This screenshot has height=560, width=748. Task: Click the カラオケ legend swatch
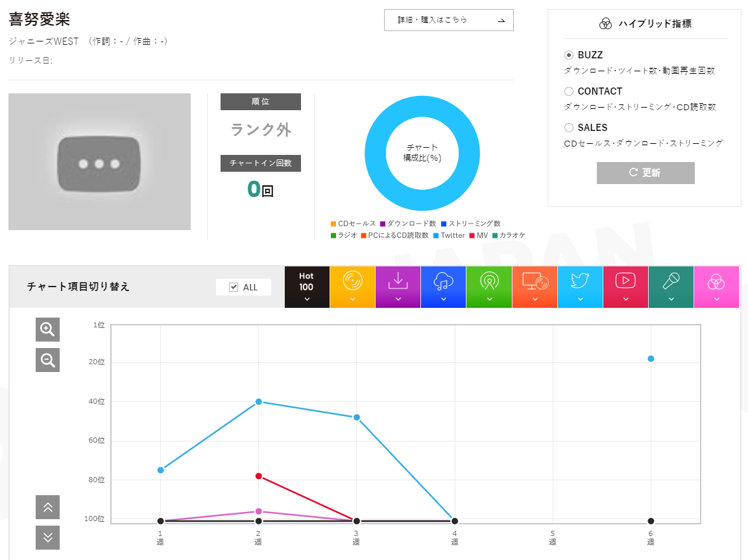point(495,235)
